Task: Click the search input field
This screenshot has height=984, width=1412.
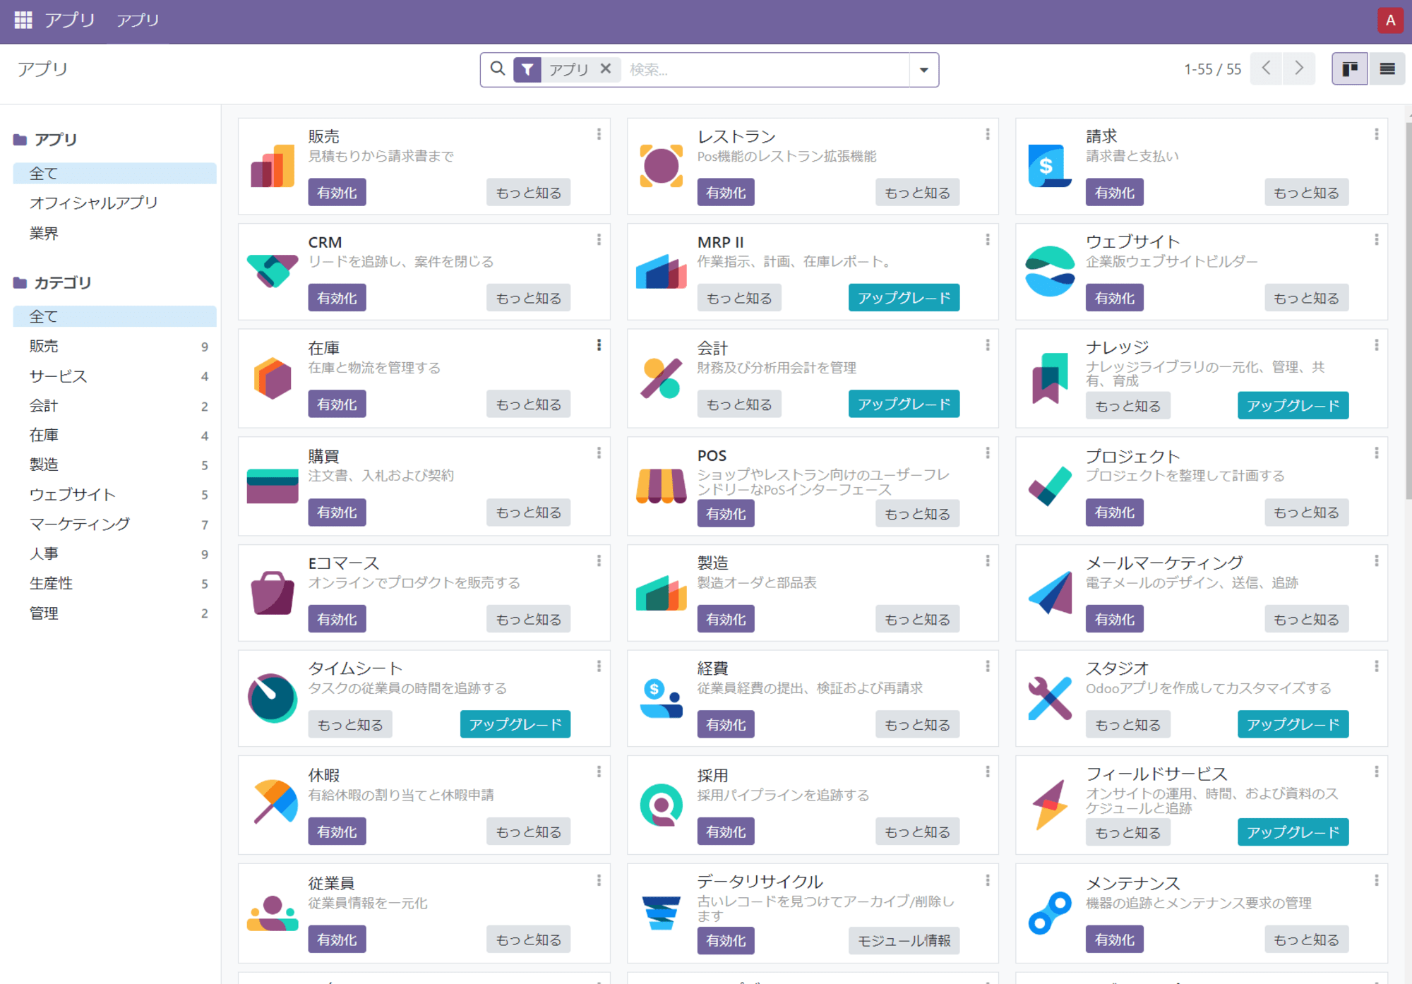Action: [765, 70]
